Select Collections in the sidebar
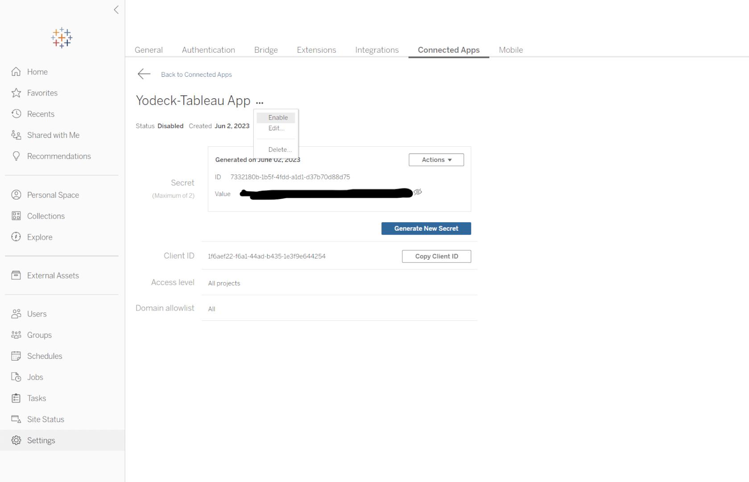 click(46, 216)
